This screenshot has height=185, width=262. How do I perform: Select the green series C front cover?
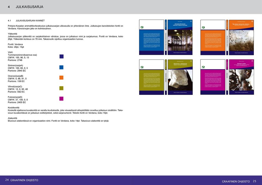[x=180, y=77]
